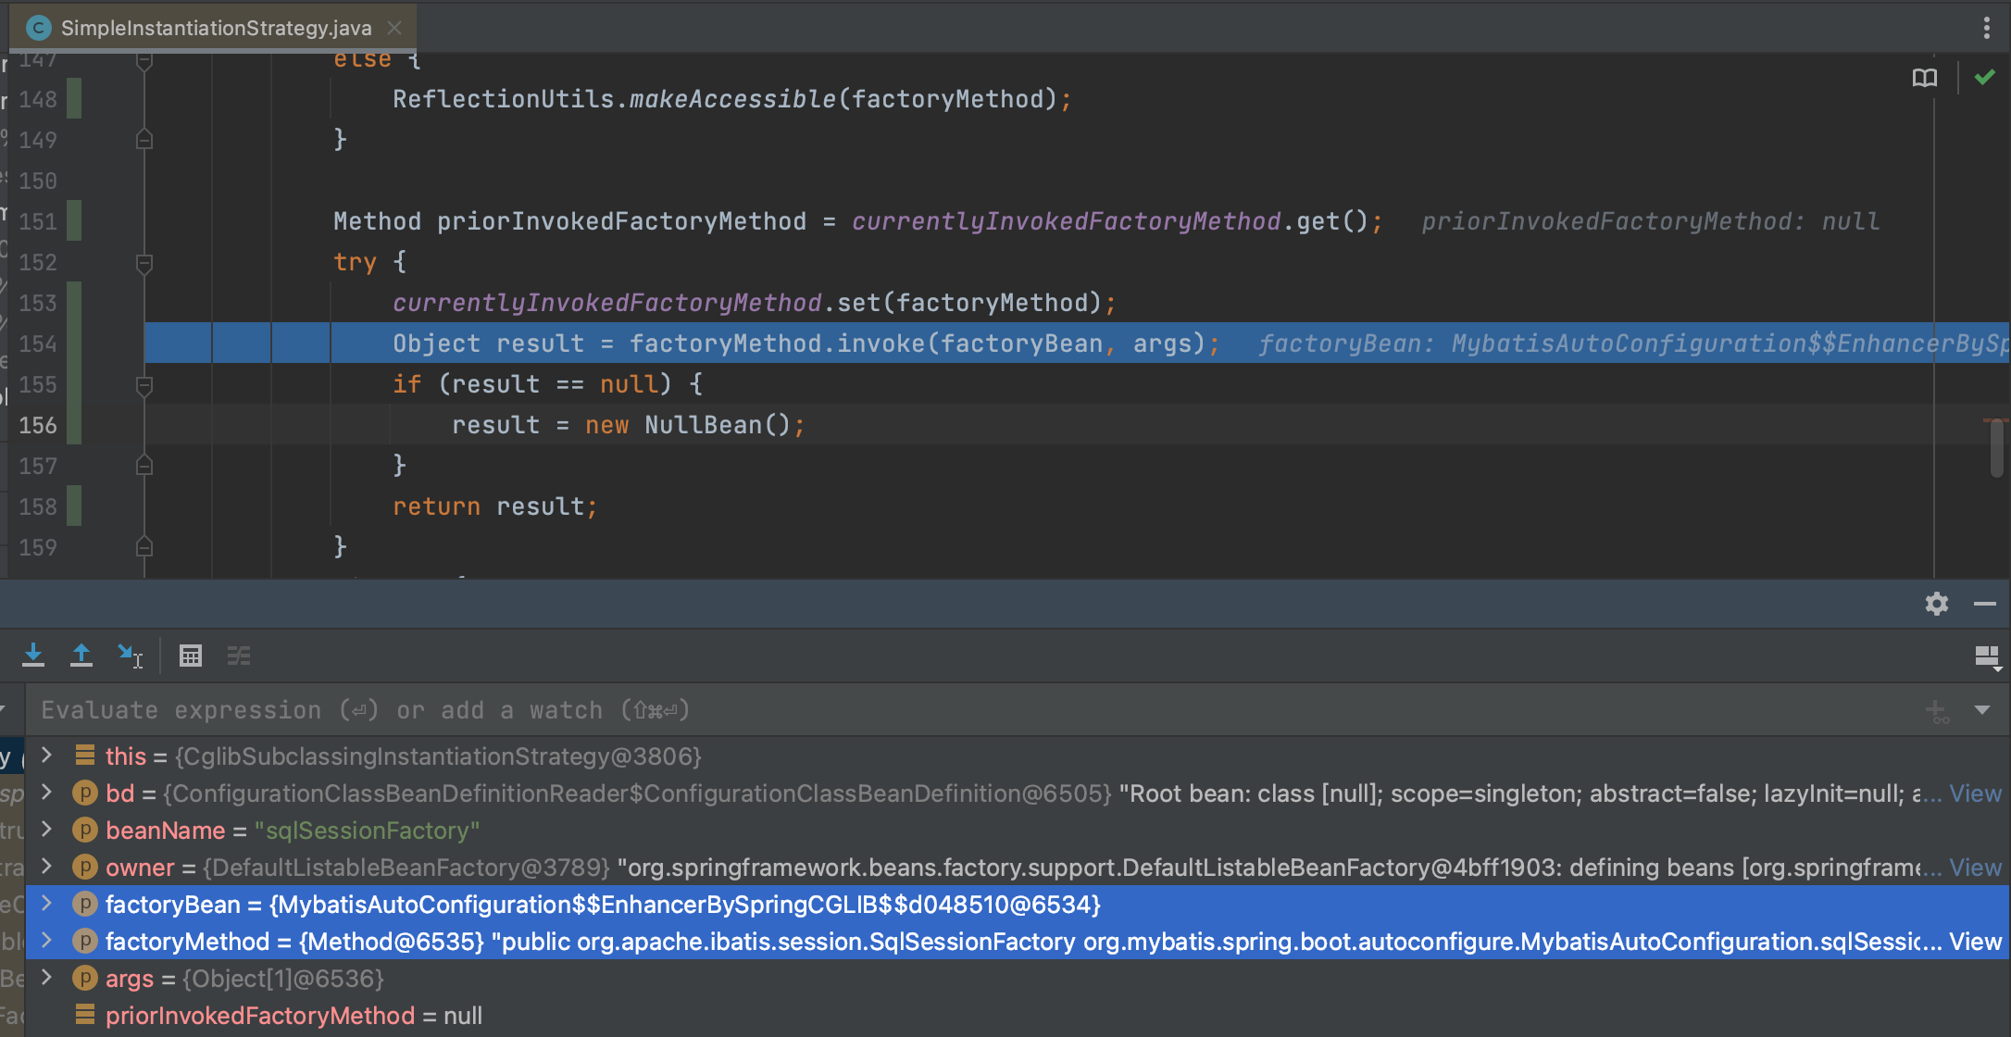The image size is (2011, 1037).
Task: Open the debugger layout settings icon
Action: pos(1987,657)
